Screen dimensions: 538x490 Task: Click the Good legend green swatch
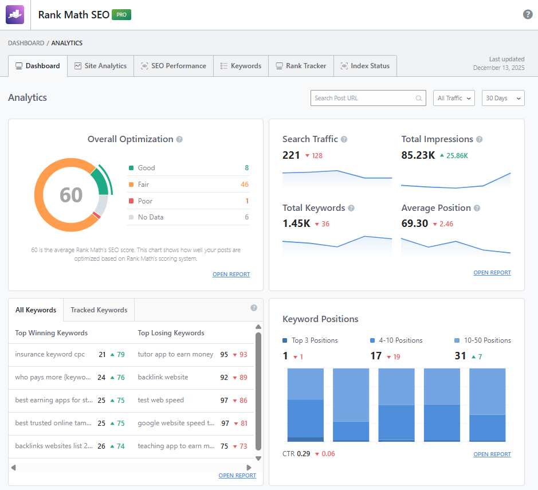click(131, 168)
